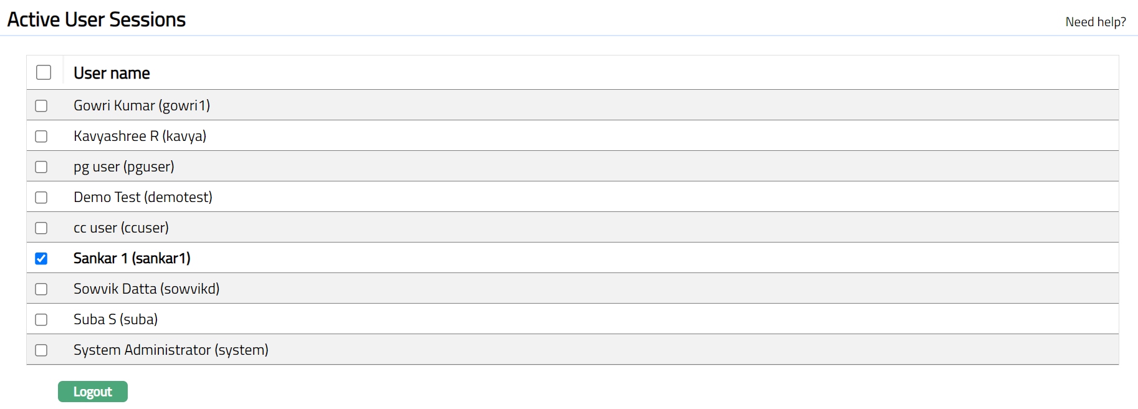Uncheck the Sankar 1 checkbox

41,259
